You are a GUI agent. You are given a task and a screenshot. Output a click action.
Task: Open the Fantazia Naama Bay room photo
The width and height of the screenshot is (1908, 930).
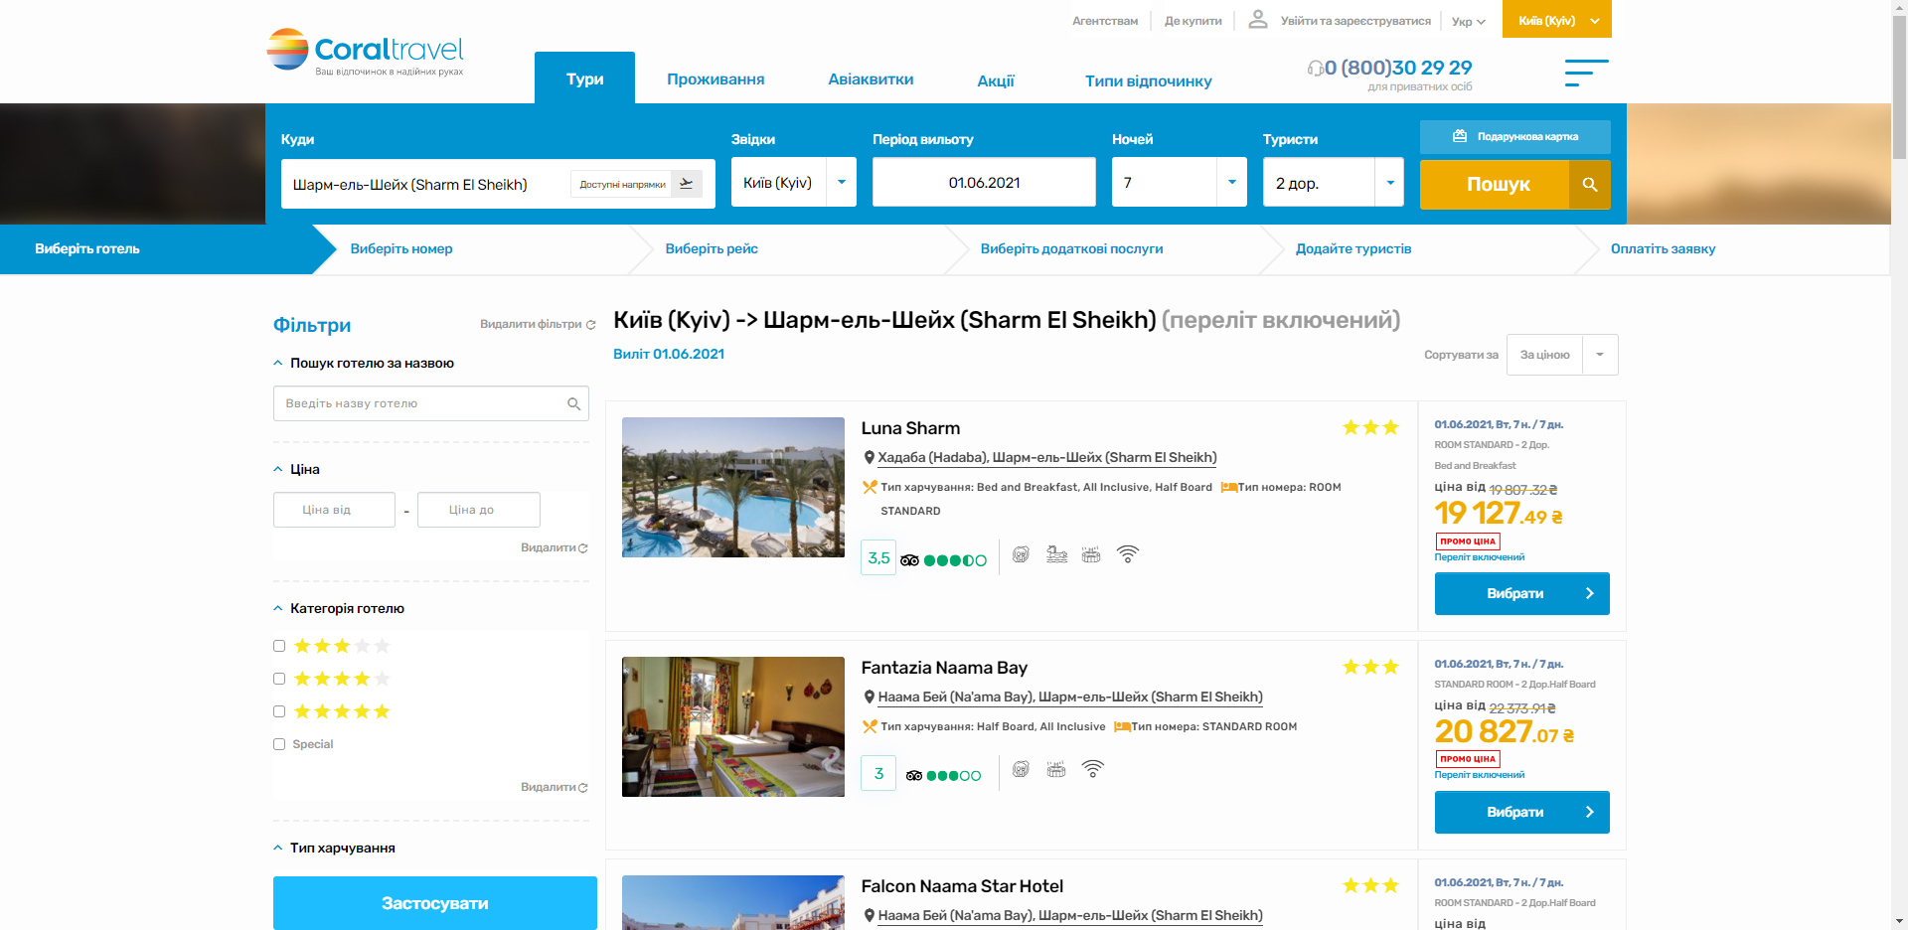click(x=733, y=726)
